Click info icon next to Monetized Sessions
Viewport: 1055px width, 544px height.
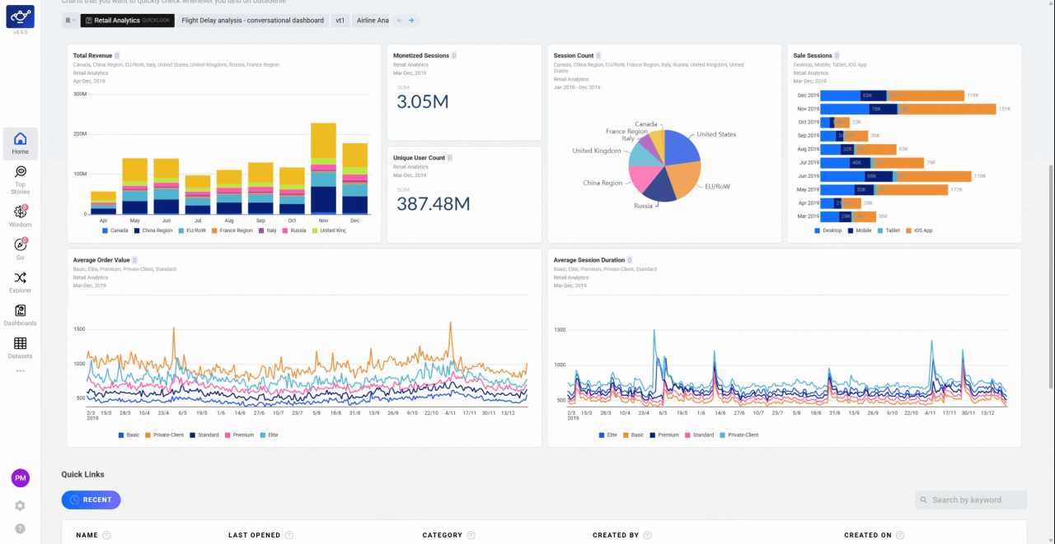[x=454, y=56]
